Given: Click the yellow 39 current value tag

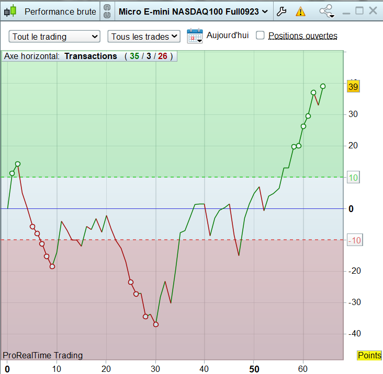Looking at the screenshot, I should click(x=353, y=87).
